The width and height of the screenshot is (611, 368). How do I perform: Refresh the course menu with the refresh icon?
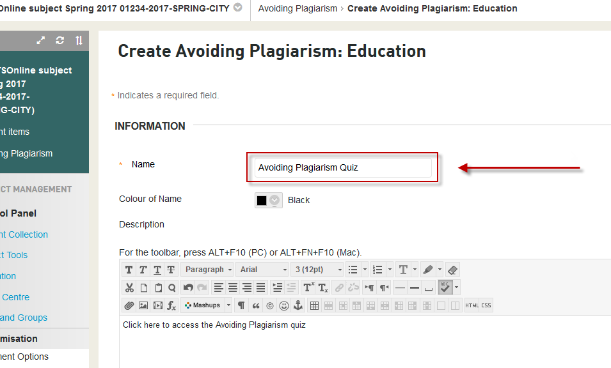point(60,40)
